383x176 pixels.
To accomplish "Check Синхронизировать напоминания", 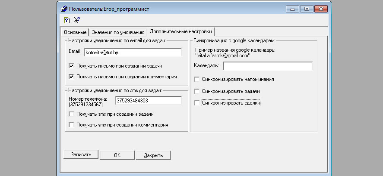I will tap(197, 80).
